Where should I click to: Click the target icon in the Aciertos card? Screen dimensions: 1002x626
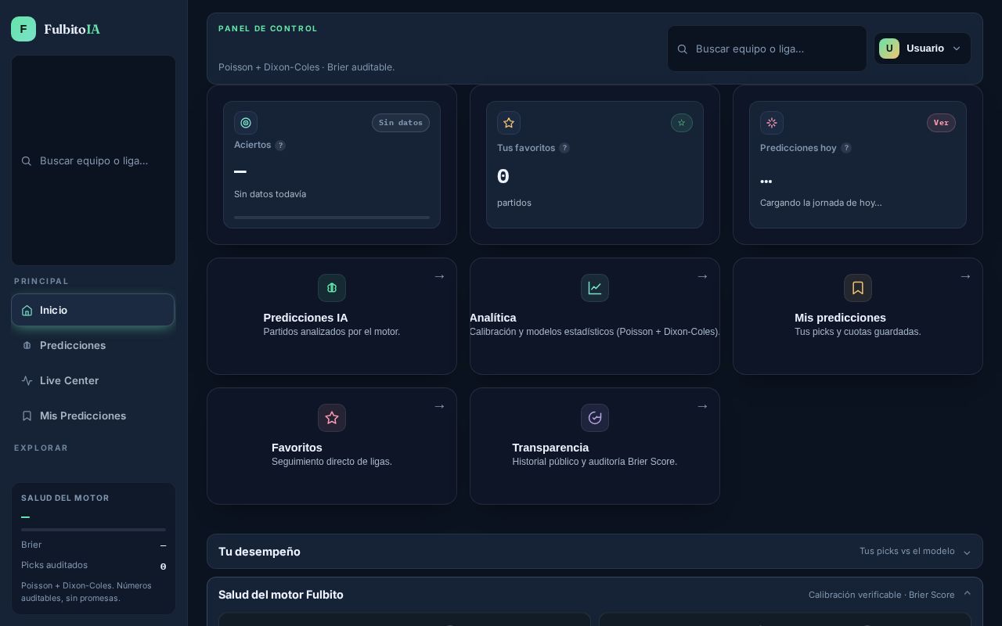246,123
